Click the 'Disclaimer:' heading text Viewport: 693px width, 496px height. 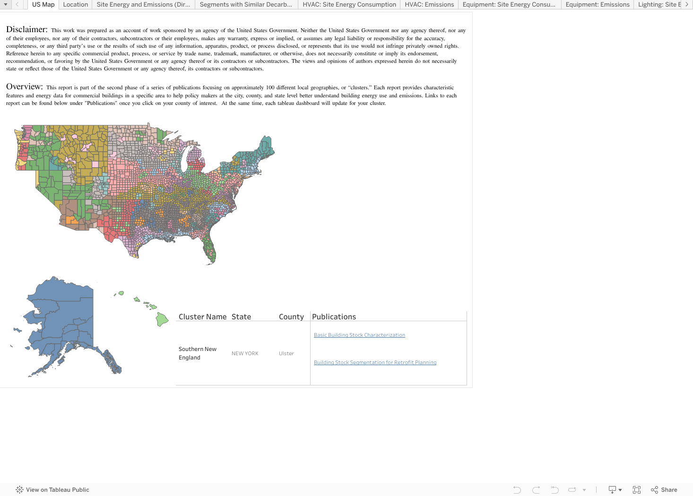[27, 29]
